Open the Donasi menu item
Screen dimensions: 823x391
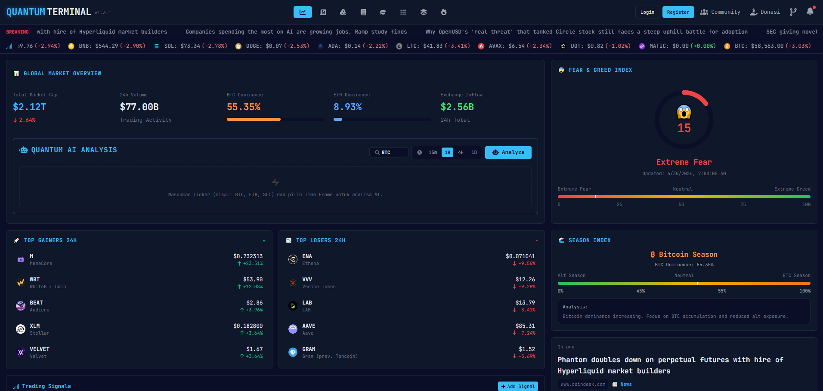(764, 12)
